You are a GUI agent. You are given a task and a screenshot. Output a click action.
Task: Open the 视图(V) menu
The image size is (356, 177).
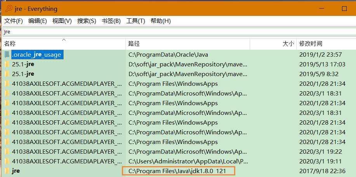click(x=62, y=21)
